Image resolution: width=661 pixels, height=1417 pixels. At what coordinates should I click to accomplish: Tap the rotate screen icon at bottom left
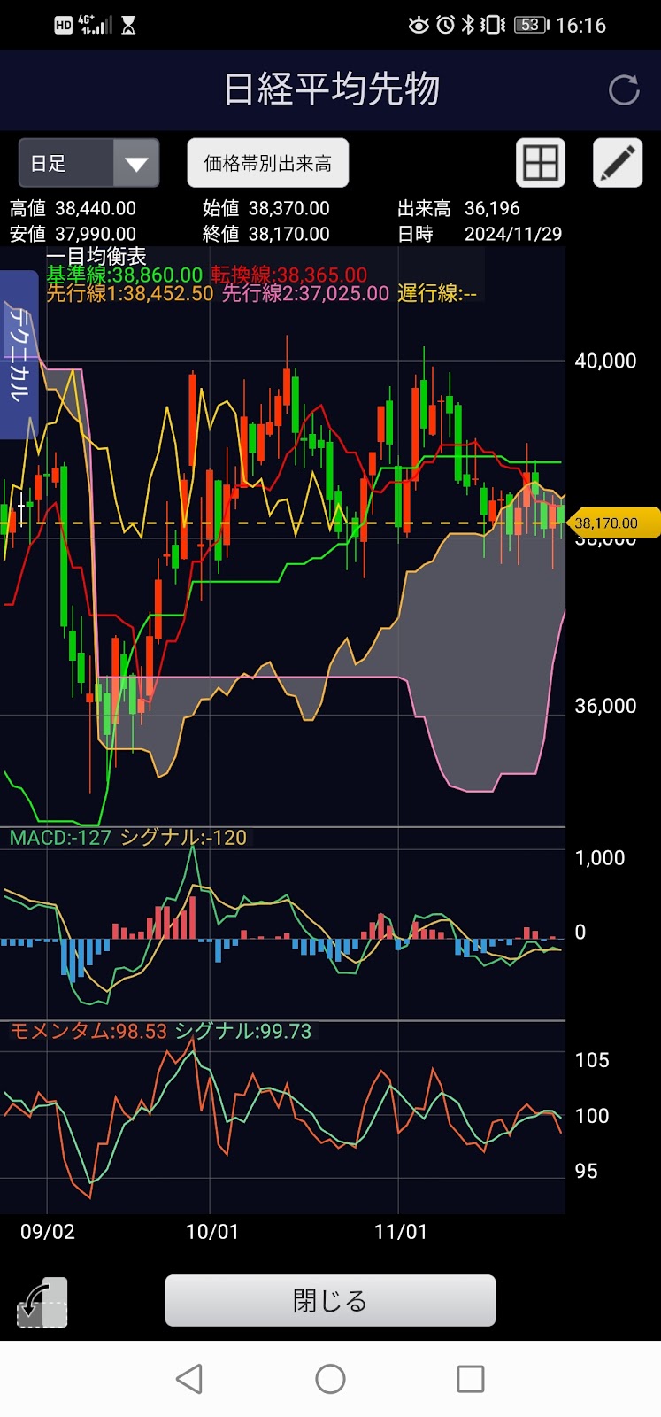(42, 1301)
